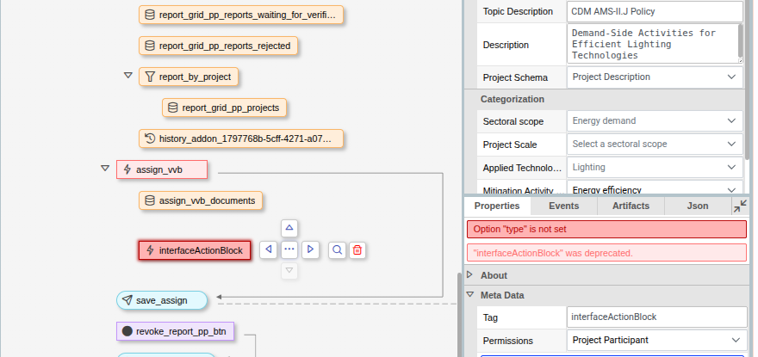
Task: Open the Sectoral scope dropdown
Action: click(x=655, y=120)
